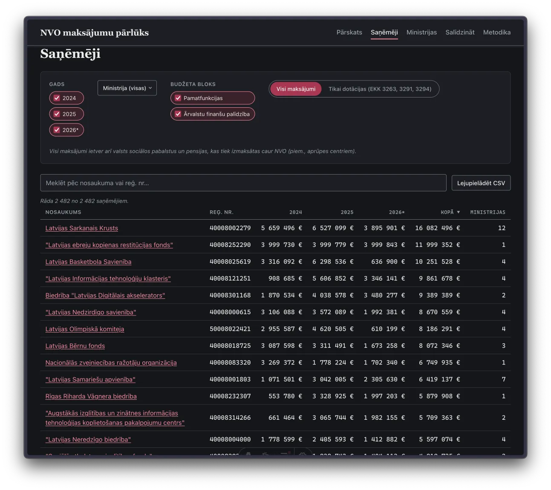The image size is (551, 490).
Task: Sort by the Ministrijas table column header
Action: point(488,212)
